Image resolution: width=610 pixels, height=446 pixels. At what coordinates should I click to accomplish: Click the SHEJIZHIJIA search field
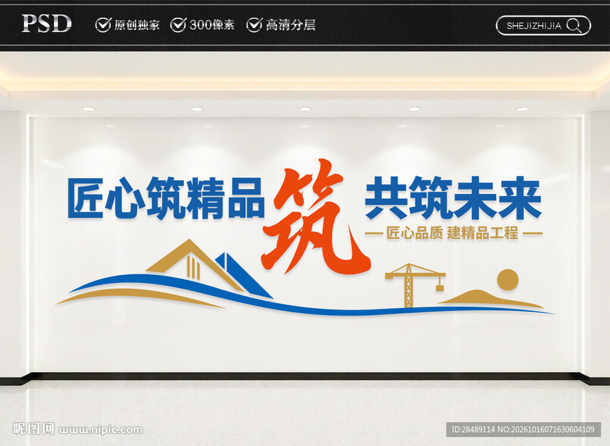click(543, 26)
